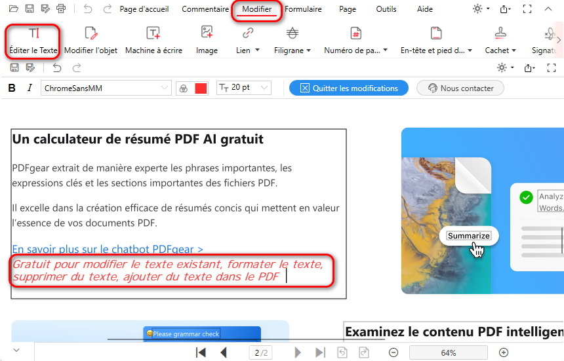Click the save icon directly above the Bold button

(14, 67)
